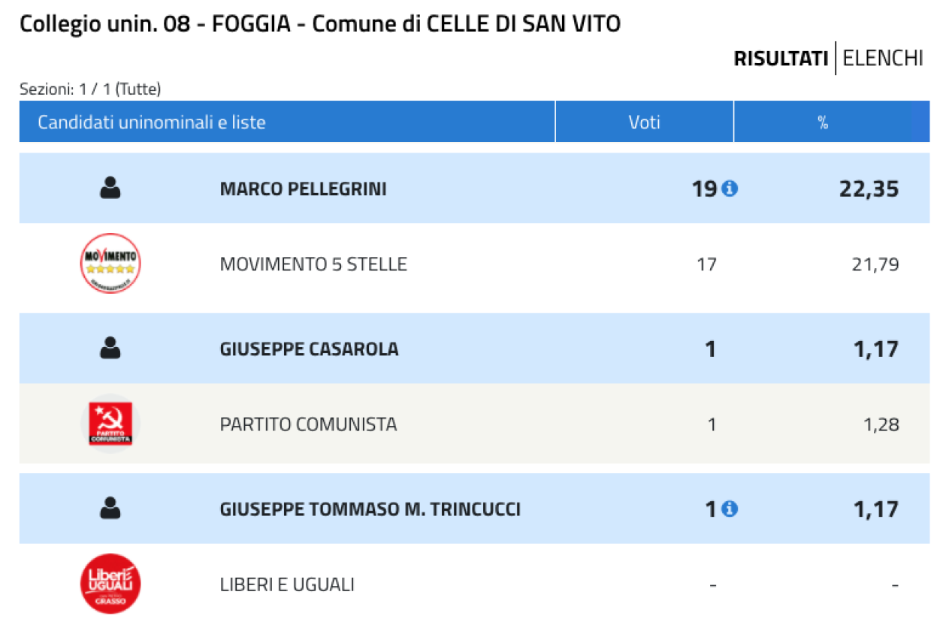Click the Movimento 5 Stelle party logo
The image size is (940, 631).
pyautogui.click(x=110, y=264)
